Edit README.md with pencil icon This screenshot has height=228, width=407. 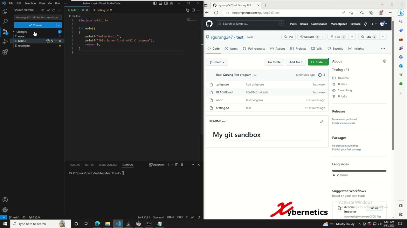tap(322, 121)
